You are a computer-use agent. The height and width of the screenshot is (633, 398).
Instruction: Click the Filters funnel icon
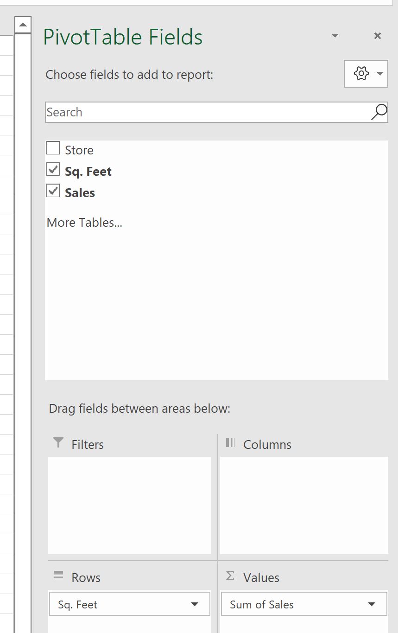(58, 442)
